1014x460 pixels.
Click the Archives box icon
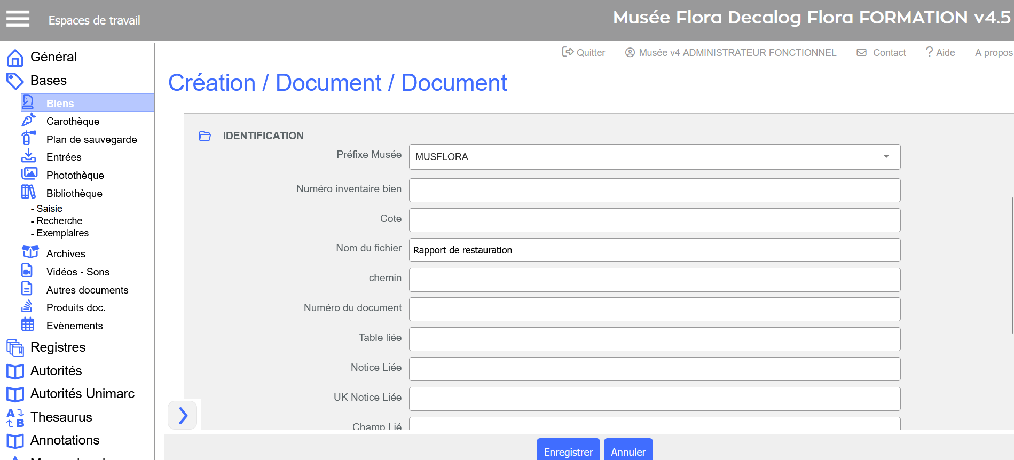(30, 252)
